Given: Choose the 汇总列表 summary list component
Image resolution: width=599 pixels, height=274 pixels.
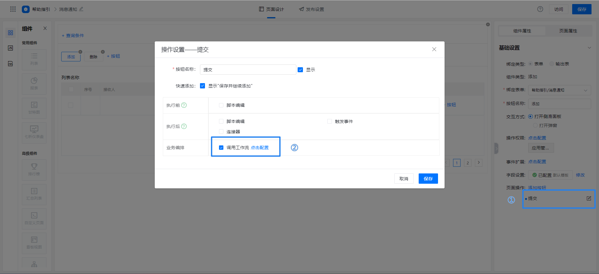Looking at the screenshot, I should click(34, 194).
